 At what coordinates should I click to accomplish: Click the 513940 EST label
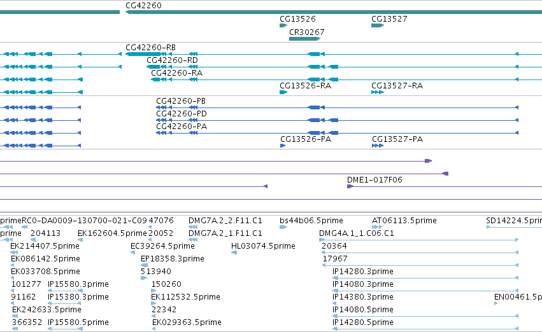(156, 272)
